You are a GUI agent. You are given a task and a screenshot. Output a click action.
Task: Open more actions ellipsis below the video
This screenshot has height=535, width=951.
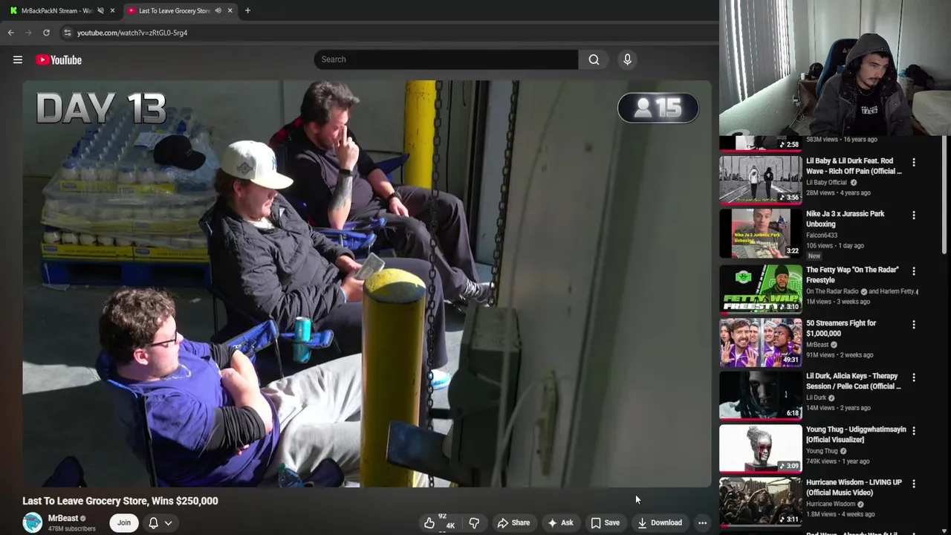[702, 523]
